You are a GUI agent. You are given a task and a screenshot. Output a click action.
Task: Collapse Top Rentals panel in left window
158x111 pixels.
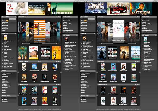(77, 35)
